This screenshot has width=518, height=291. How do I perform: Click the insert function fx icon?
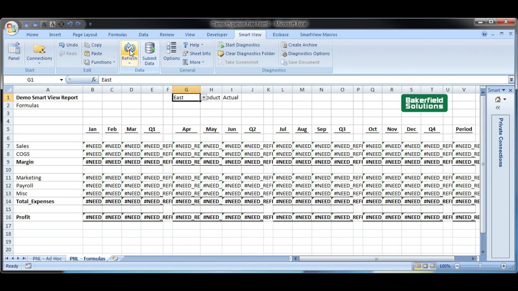(x=94, y=80)
